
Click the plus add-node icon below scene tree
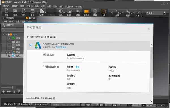(x=3, y=92)
